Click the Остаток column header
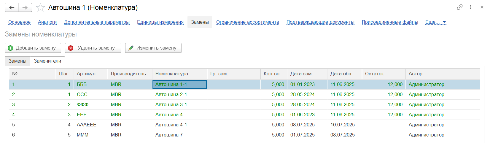 click(x=384, y=74)
